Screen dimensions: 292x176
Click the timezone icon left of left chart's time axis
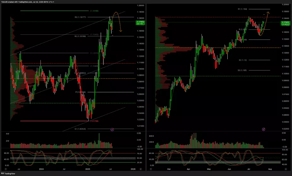tap(11, 169)
